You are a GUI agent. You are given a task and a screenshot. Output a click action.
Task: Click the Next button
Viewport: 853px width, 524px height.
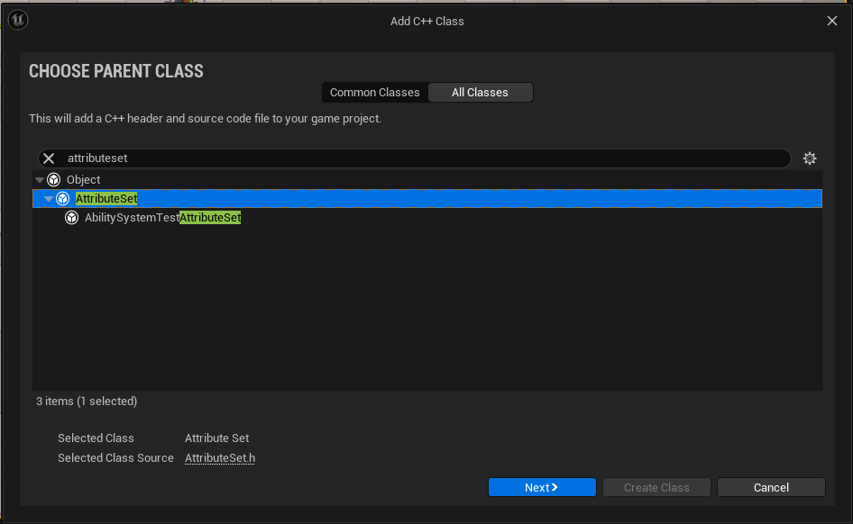542,487
